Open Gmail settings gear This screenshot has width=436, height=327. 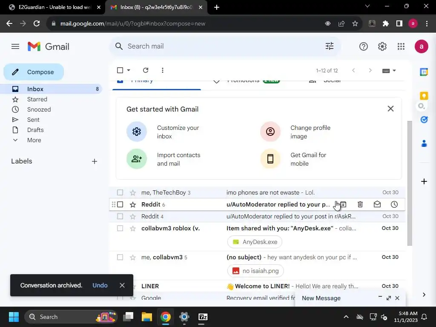coord(382,46)
